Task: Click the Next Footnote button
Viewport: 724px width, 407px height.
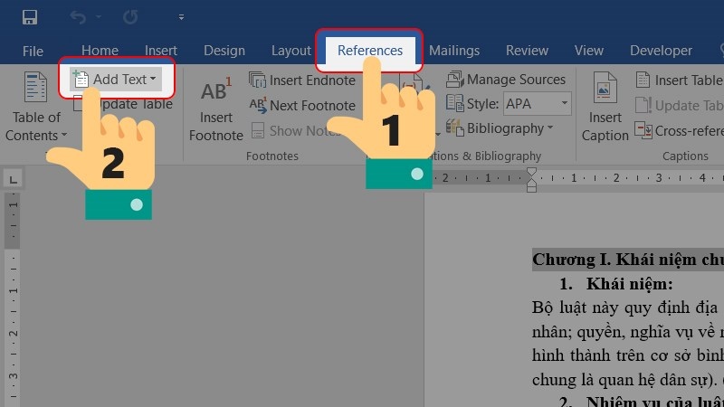Action: tap(303, 106)
